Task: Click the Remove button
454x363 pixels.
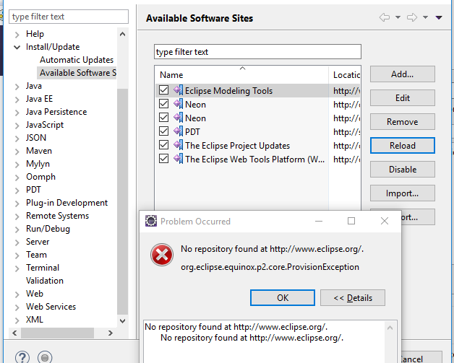Action: pyautogui.click(x=402, y=122)
